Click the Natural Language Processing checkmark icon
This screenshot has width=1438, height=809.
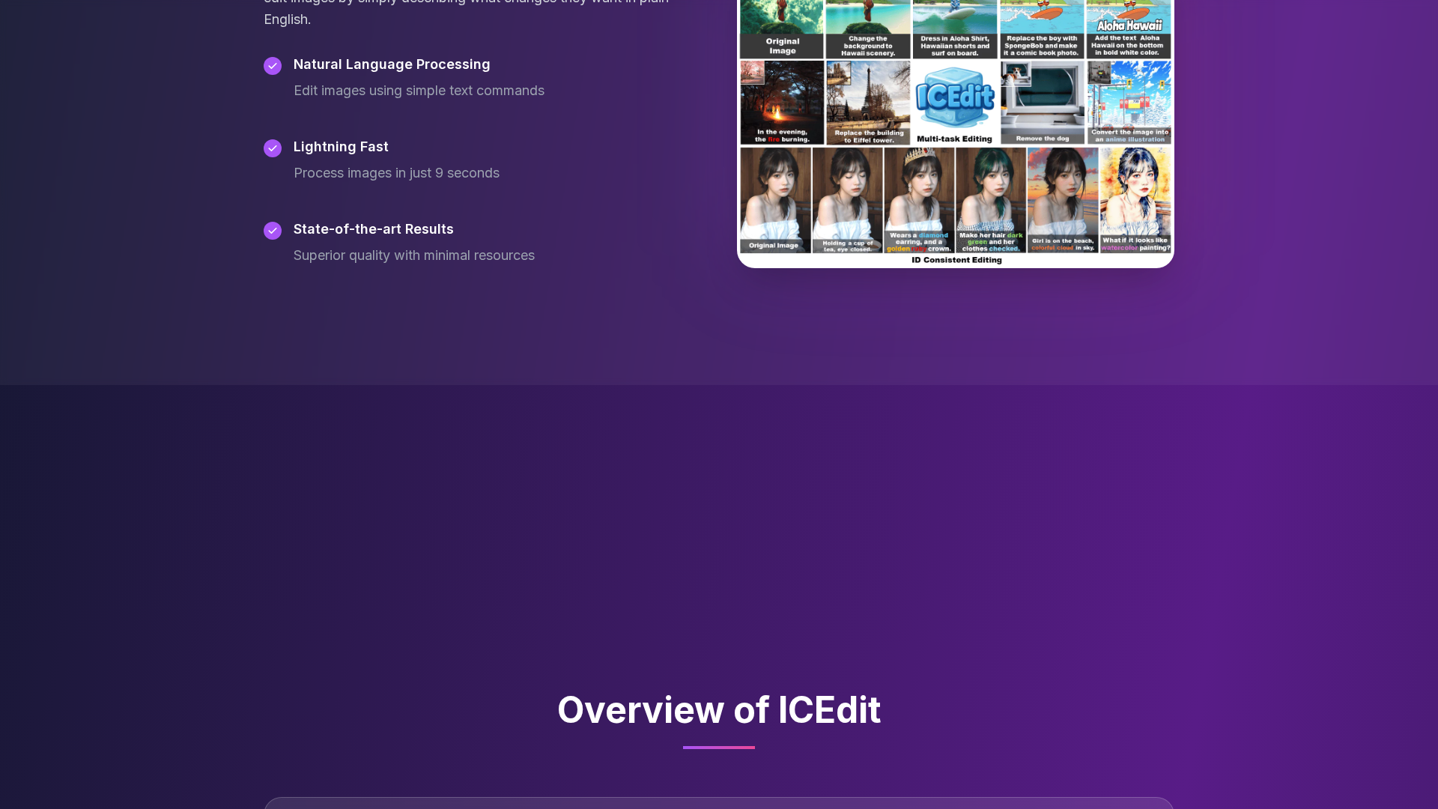(x=273, y=66)
